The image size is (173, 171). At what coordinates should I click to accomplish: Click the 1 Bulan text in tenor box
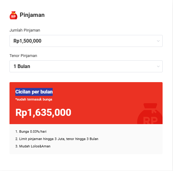pyautogui.click(x=22, y=66)
